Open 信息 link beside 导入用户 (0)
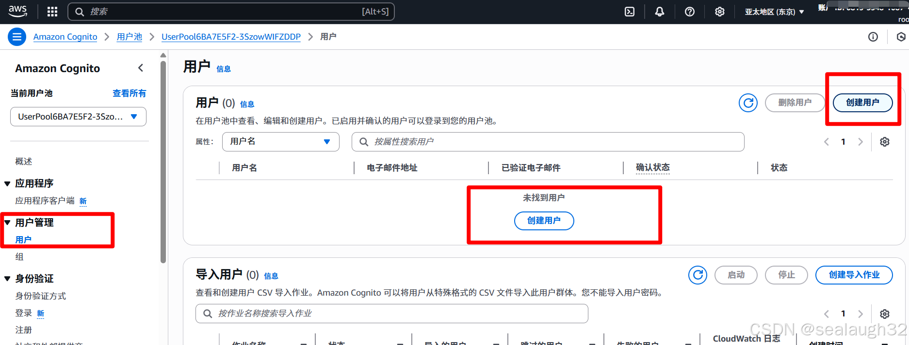The image size is (909, 345). click(x=271, y=276)
